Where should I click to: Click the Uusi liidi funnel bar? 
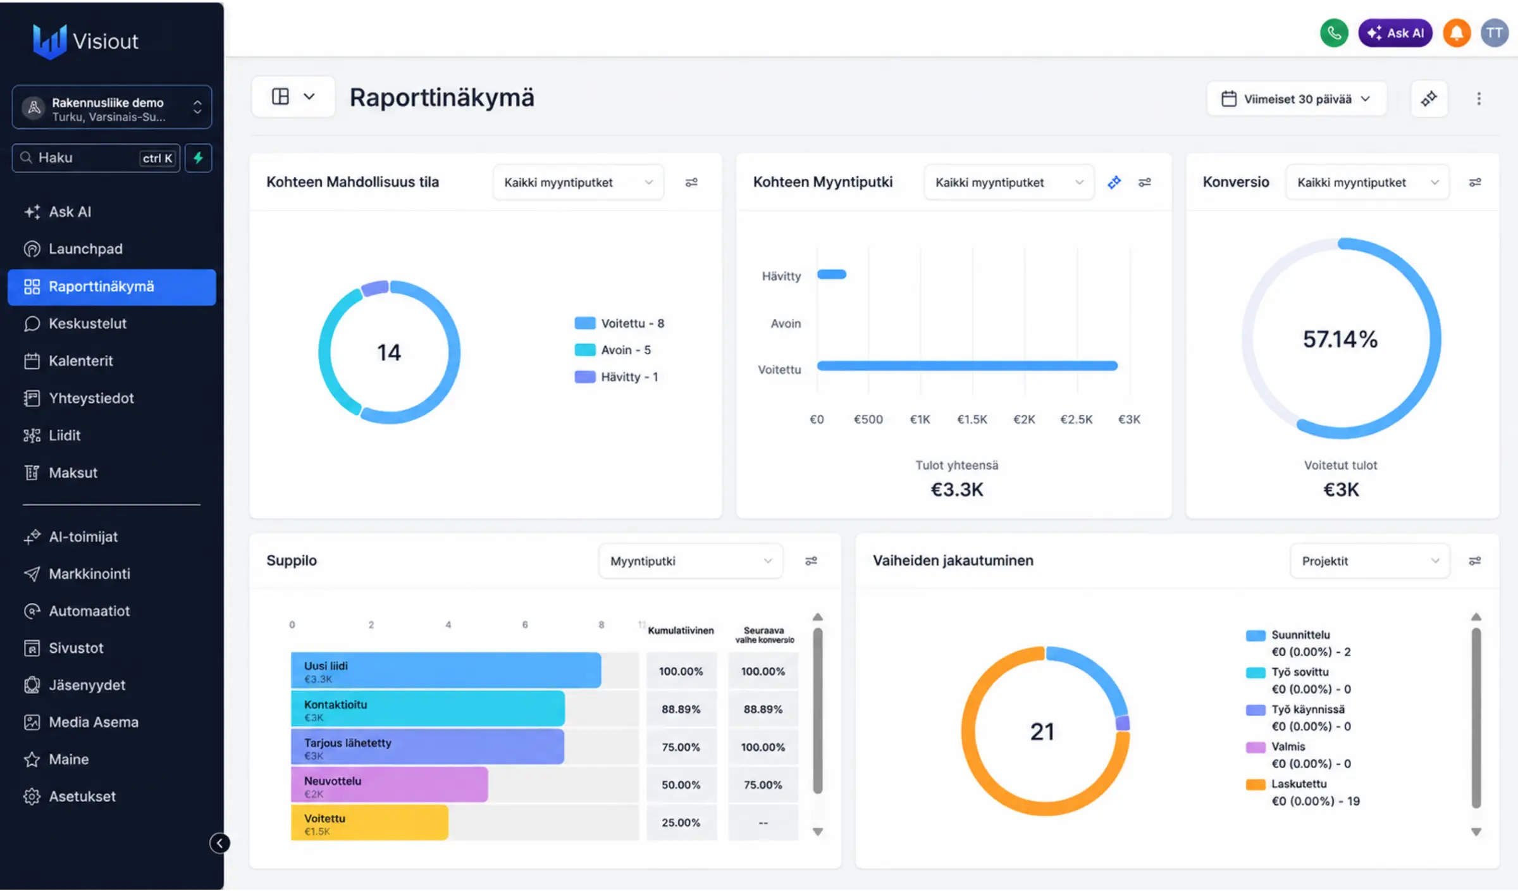(x=446, y=671)
